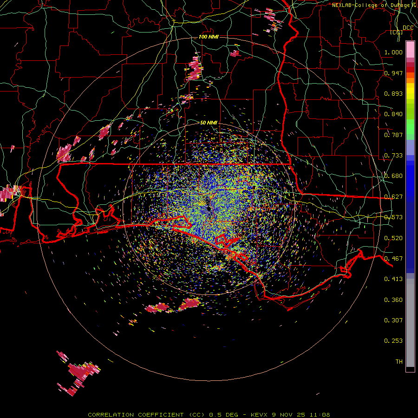Click the 0.360 legend value

pyautogui.click(x=393, y=300)
